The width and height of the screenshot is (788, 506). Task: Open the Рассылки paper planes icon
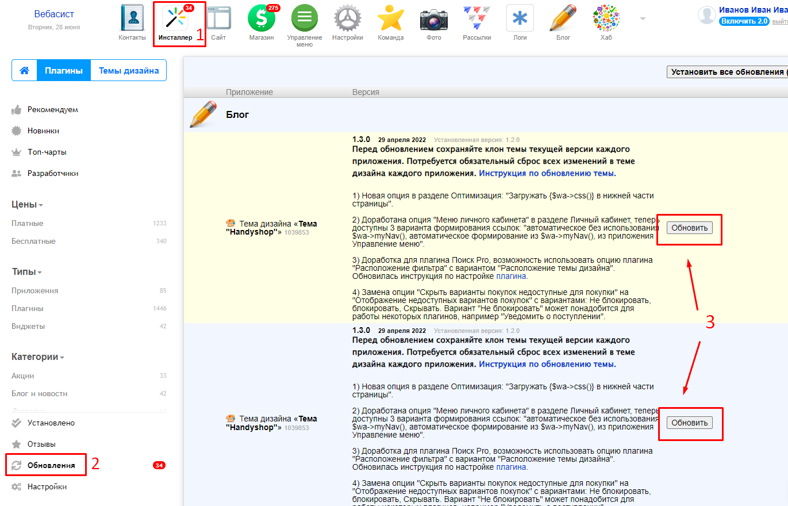[477, 18]
